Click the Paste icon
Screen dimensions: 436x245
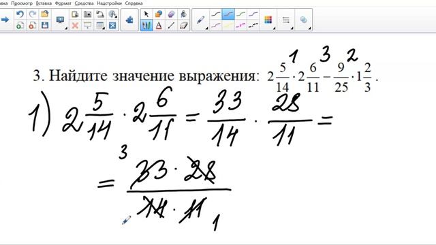pyautogui.click(x=75, y=14)
